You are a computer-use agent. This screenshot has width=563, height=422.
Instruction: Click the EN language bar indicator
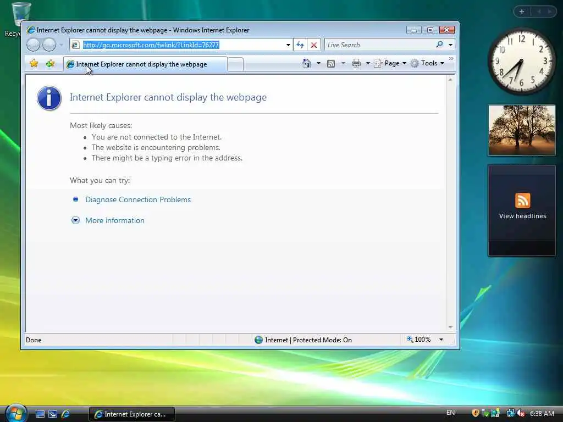coord(451,413)
